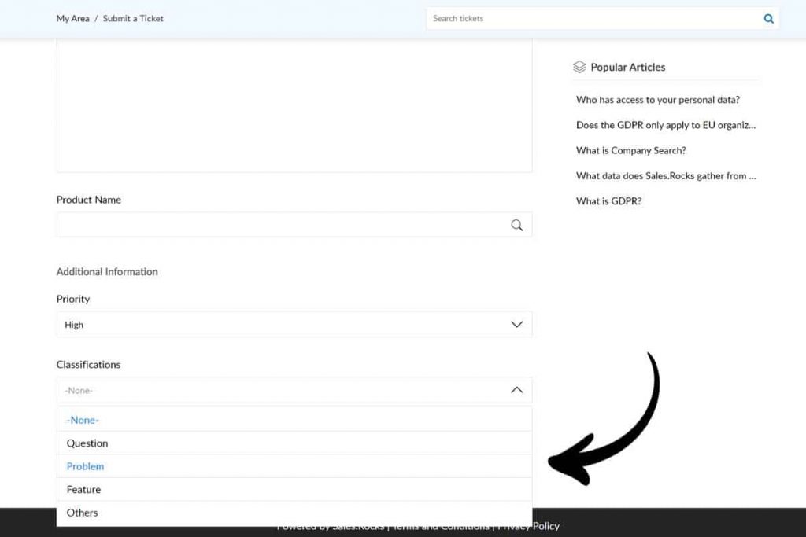This screenshot has width=806, height=537.
Task: Open the 'What is GDPR?' article
Action: [608, 201]
